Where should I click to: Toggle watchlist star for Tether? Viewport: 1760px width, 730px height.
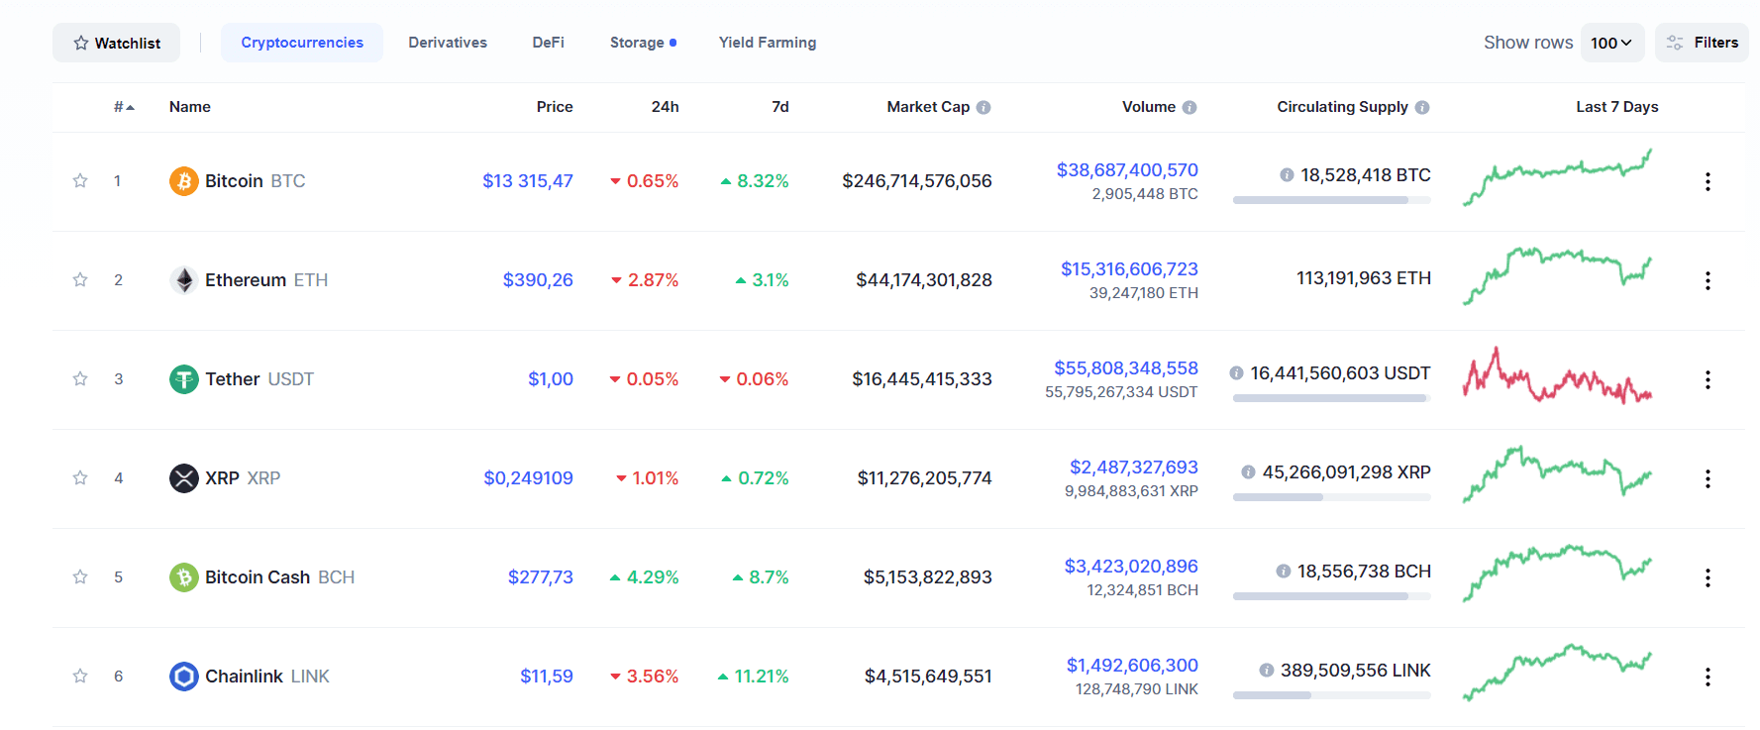click(80, 378)
